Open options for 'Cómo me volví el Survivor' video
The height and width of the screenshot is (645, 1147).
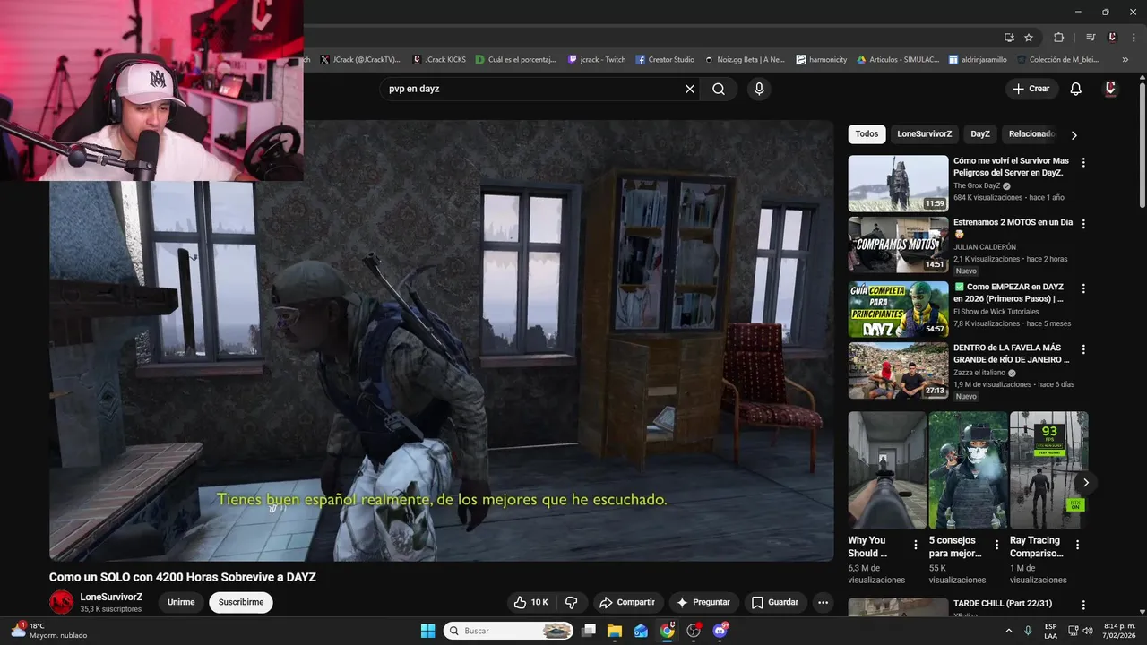tap(1083, 163)
